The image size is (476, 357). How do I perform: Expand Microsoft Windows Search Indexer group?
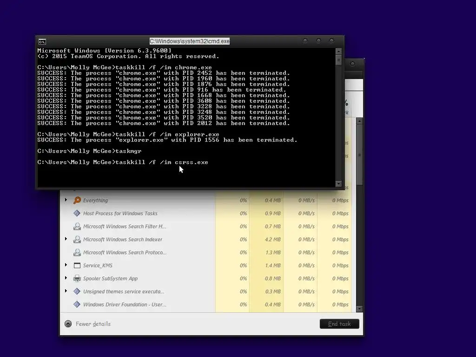pos(66,239)
